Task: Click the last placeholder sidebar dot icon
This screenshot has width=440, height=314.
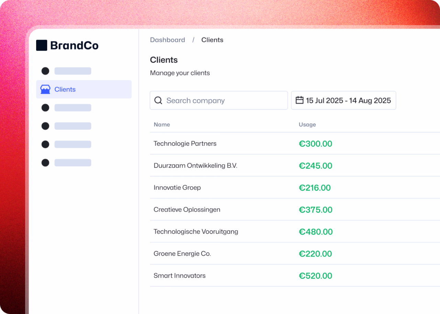Action: 45,163
